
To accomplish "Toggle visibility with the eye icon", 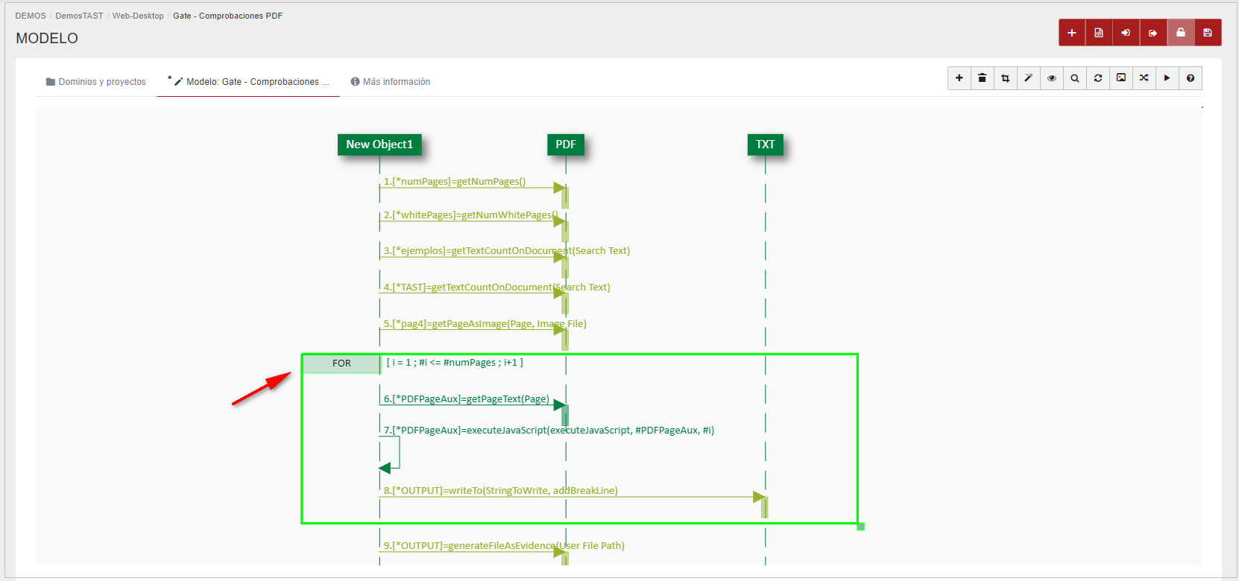I will (x=1052, y=78).
